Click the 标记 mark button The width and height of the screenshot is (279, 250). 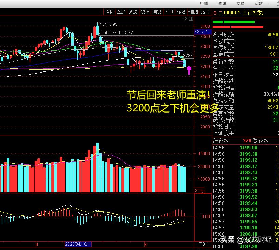tap(181, 12)
